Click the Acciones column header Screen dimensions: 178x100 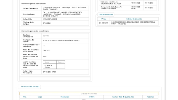coord(150,97)
